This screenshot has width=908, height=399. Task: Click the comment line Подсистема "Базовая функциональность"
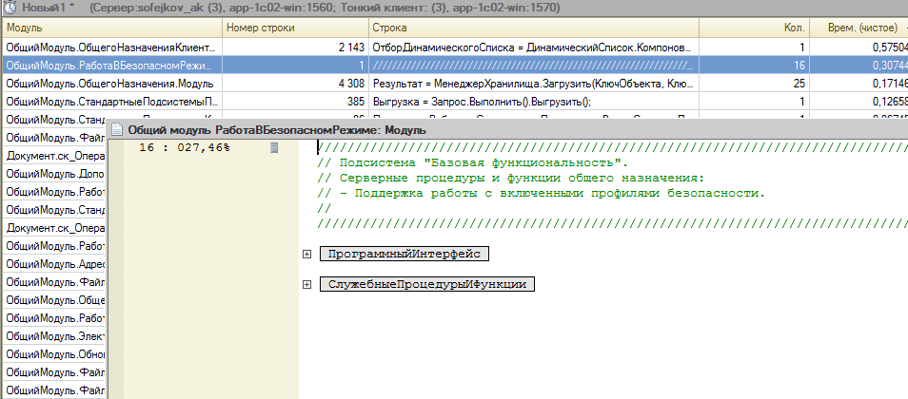[x=472, y=163]
